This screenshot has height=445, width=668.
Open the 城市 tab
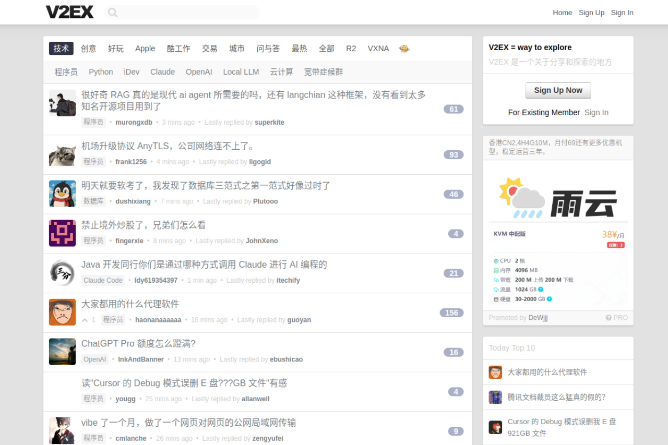coord(237,49)
